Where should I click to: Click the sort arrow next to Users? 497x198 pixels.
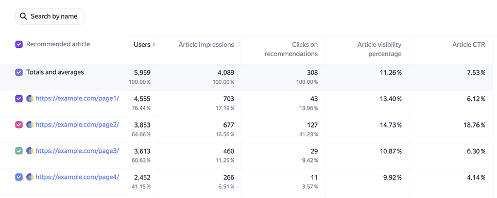[154, 45]
